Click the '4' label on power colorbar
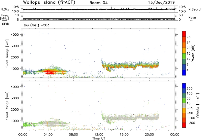The image size is (202, 140). [187, 70]
